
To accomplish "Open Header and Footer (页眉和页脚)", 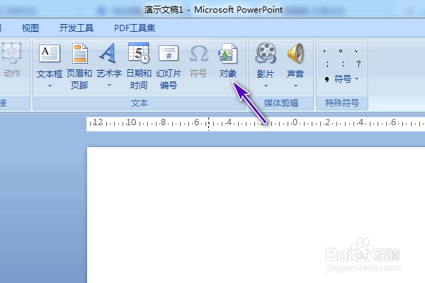I will [79, 67].
